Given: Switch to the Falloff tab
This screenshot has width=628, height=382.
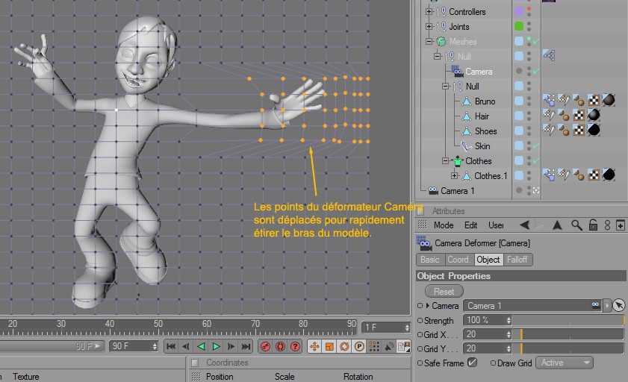Looking at the screenshot, I should 517,260.
